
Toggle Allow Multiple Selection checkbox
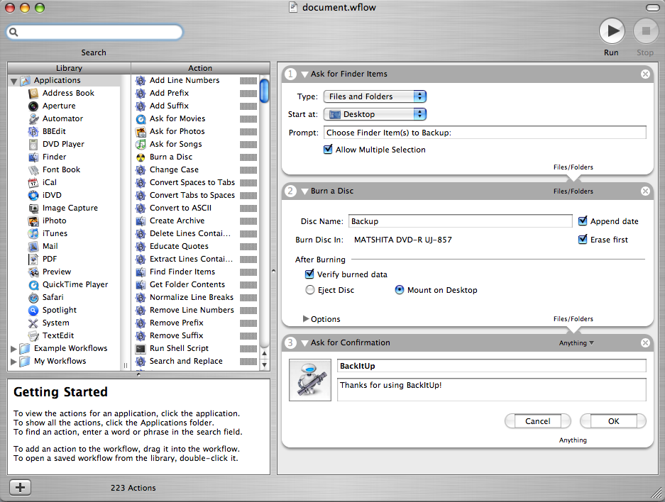[x=328, y=149]
